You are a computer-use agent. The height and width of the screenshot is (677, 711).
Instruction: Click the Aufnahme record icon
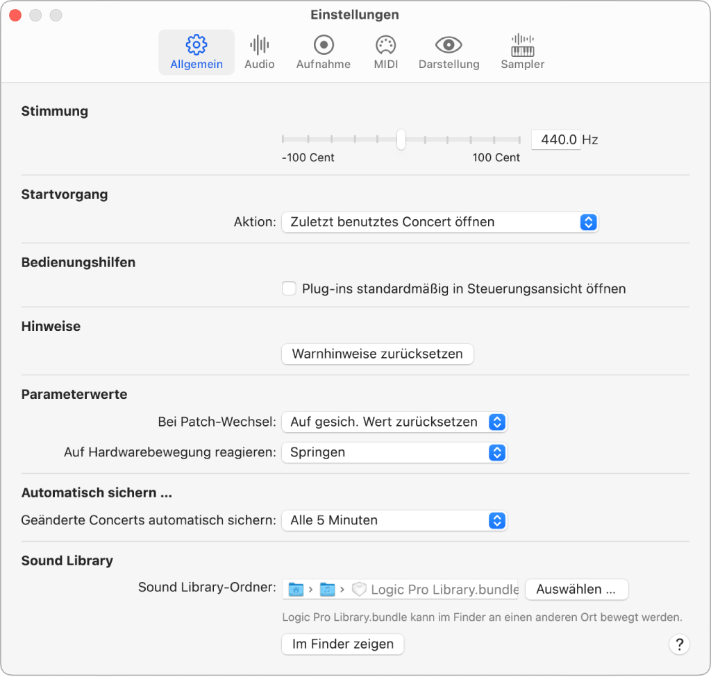[324, 46]
